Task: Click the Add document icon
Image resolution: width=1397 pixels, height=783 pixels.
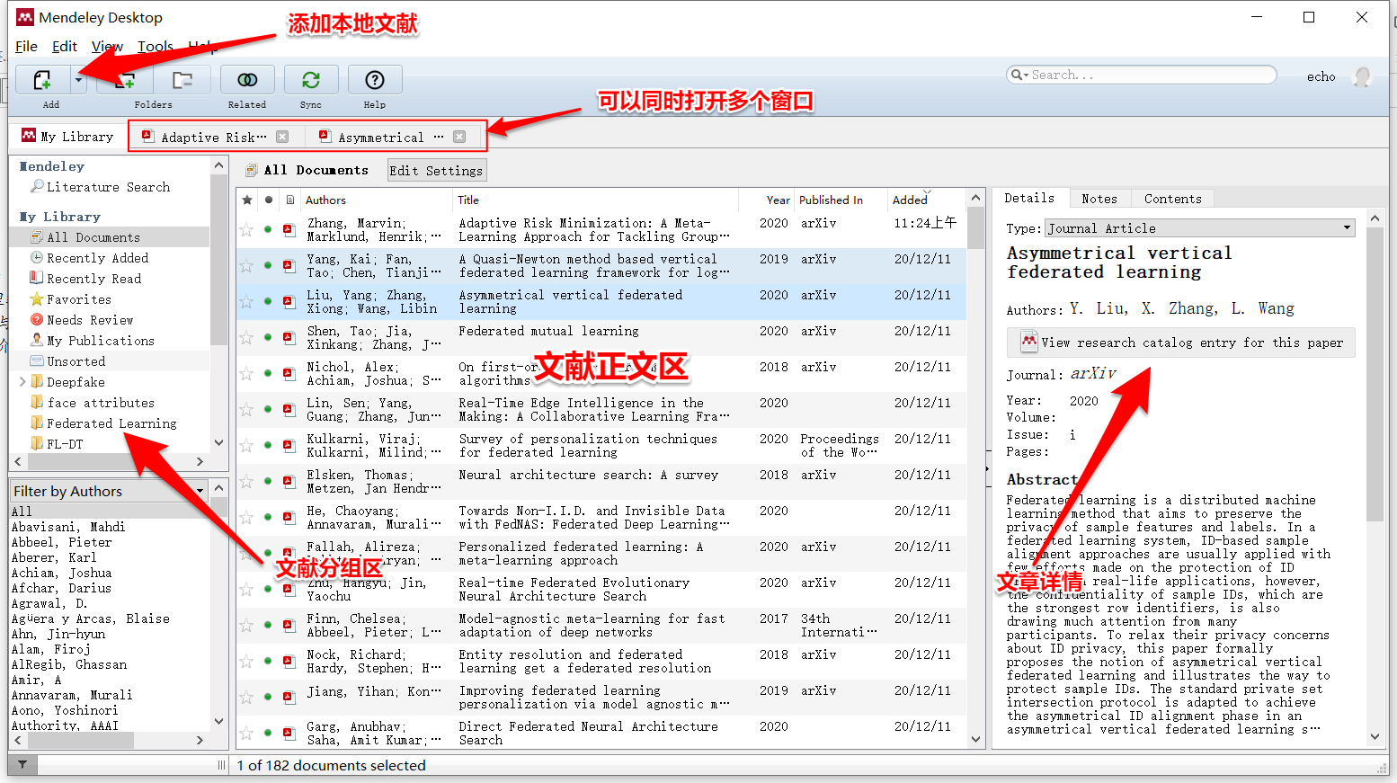Action: pos(42,80)
